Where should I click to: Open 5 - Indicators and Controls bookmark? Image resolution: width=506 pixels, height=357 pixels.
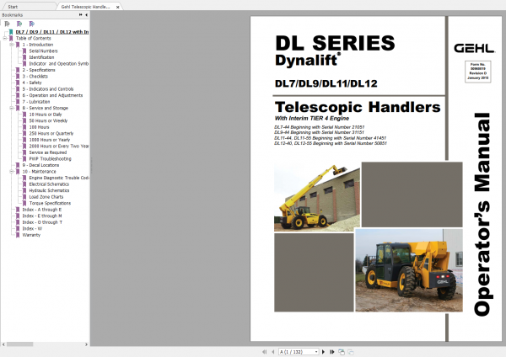coord(48,89)
